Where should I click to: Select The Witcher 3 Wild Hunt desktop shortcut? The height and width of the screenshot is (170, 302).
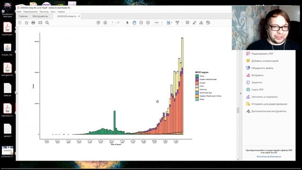8,10
